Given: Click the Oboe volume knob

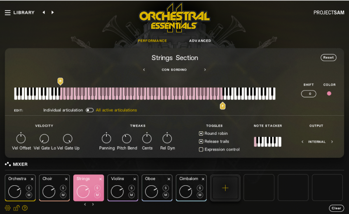Looking at the screenshot, I should [151, 191].
